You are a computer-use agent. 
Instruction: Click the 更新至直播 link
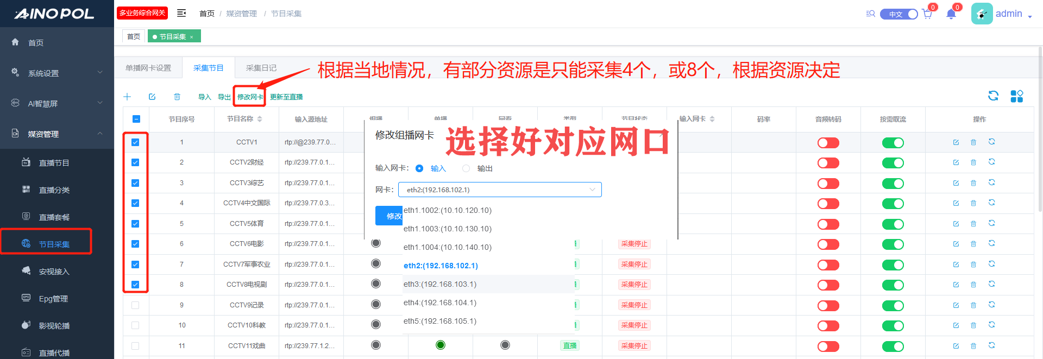click(286, 97)
